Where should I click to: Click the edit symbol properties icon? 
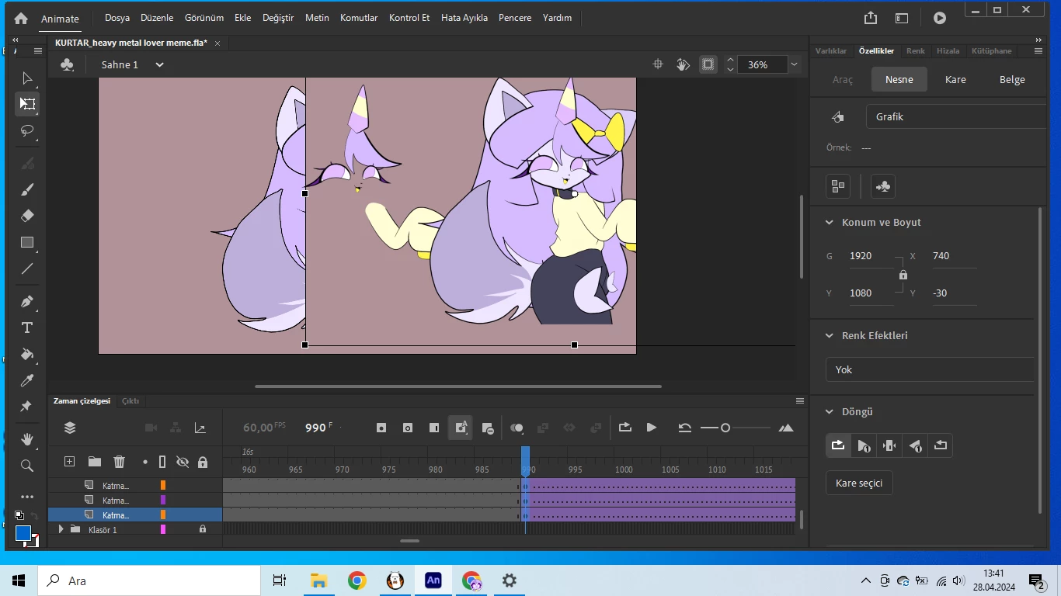882,186
